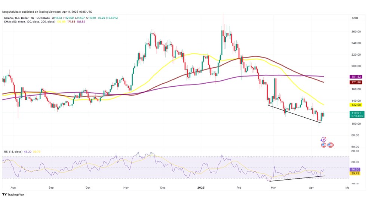368x207 pixels.
Task: Click the RSI axis 60.00 value
Action: pos(355,162)
